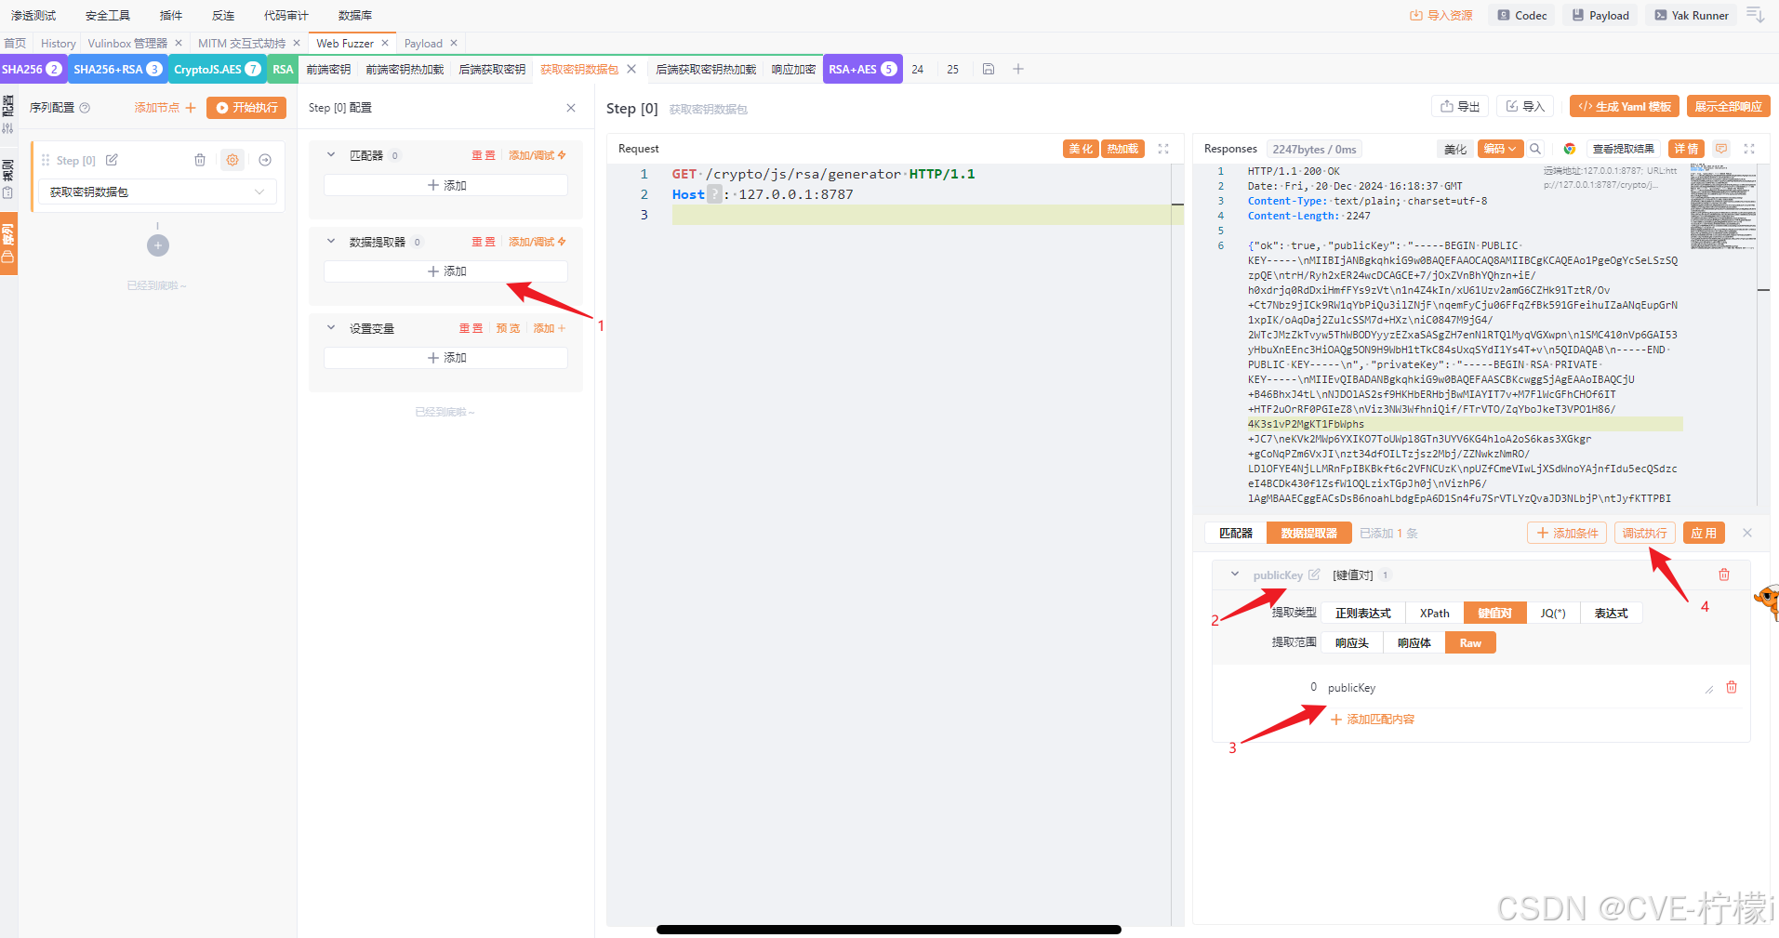Viewport: 1779px width, 938px height.
Task: Collapse the publicKey extractor item
Action: [1235, 575]
